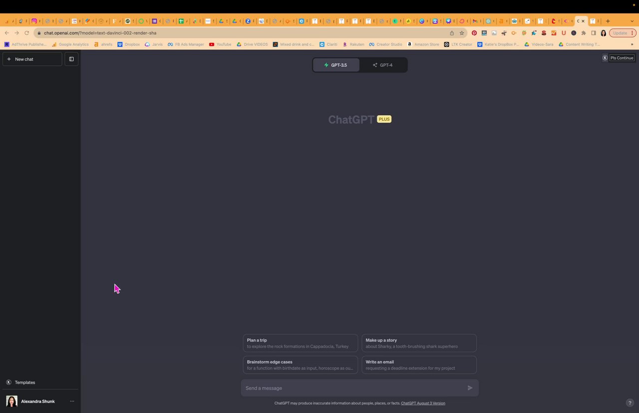Screen dimensions: 639x413
Task: Open the scissors extension icon
Action: [x=504, y=33]
